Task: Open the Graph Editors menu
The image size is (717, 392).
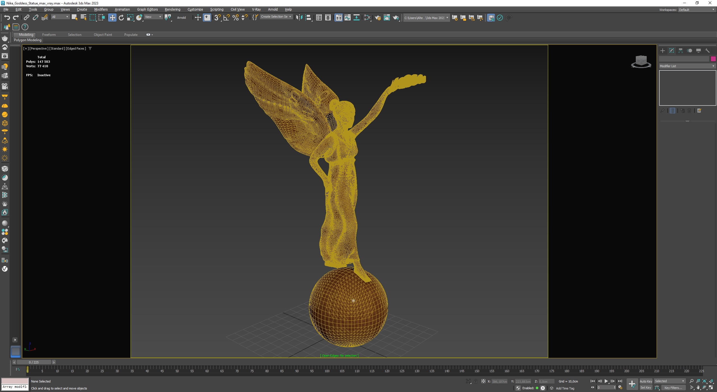Action: [x=147, y=10]
